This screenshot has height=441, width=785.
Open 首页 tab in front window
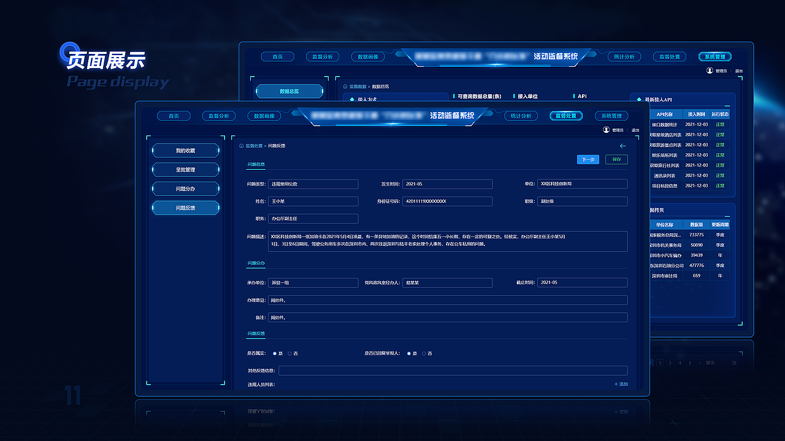click(x=174, y=116)
